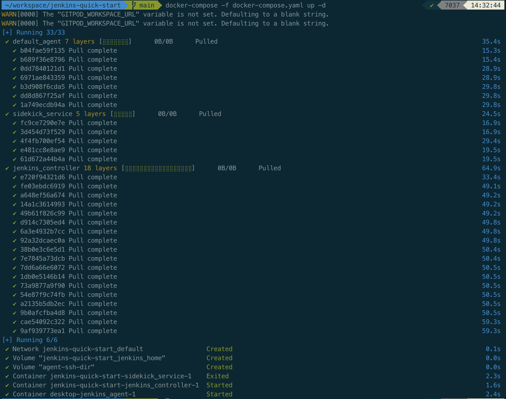
Task: Click the checkmark beside sidekick_service
Action: [7, 114]
